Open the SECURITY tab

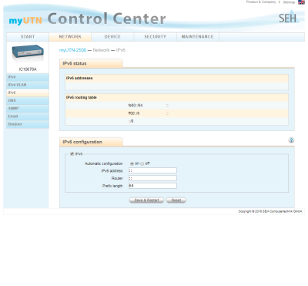(155, 37)
